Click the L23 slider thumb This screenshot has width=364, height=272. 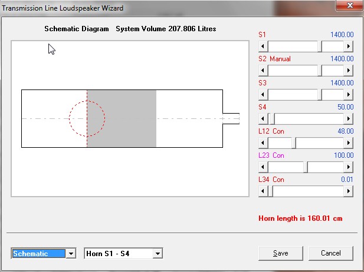click(306, 167)
